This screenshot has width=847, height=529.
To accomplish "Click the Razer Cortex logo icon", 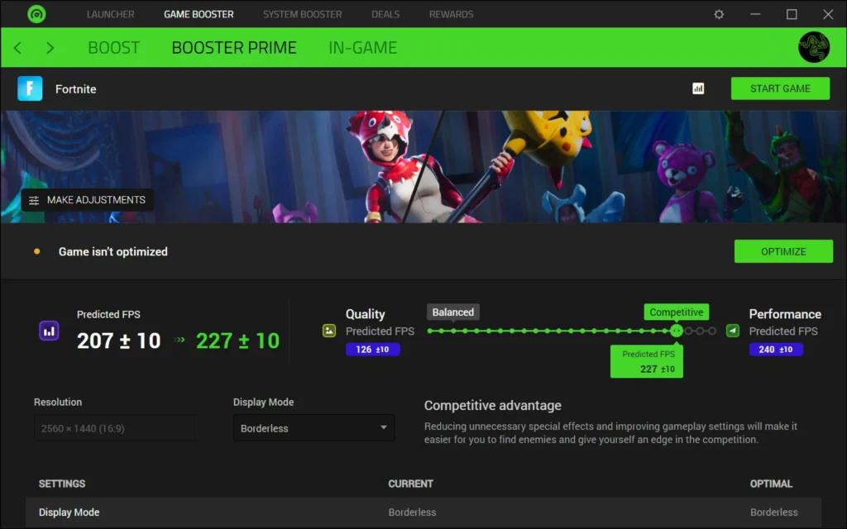I will coord(36,14).
